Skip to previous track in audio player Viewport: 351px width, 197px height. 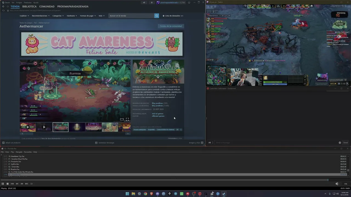(x=12, y=184)
